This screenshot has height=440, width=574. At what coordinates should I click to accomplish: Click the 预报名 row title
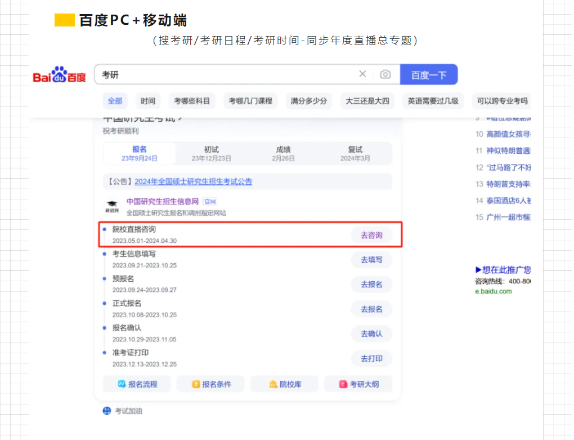(x=123, y=279)
